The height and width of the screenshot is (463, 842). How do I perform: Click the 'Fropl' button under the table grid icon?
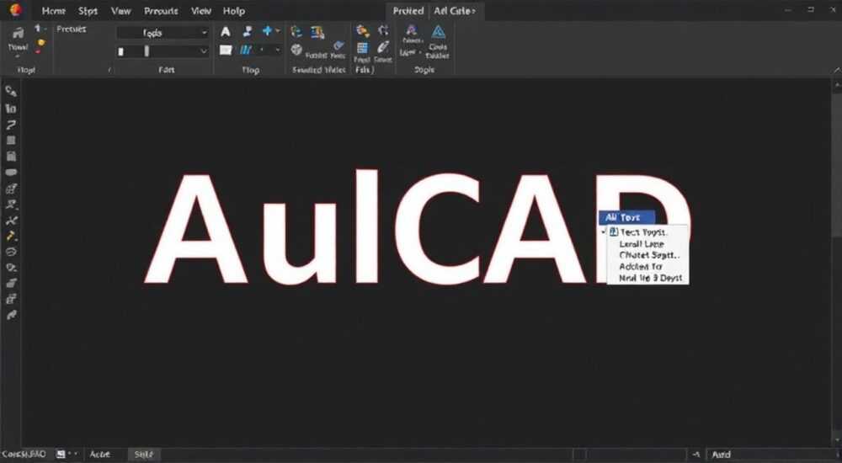(x=362, y=60)
